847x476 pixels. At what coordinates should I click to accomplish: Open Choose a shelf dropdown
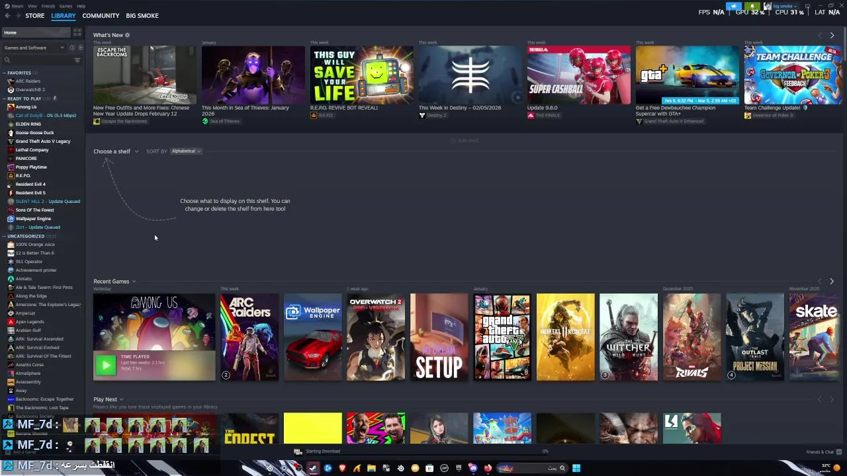(116, 151)
